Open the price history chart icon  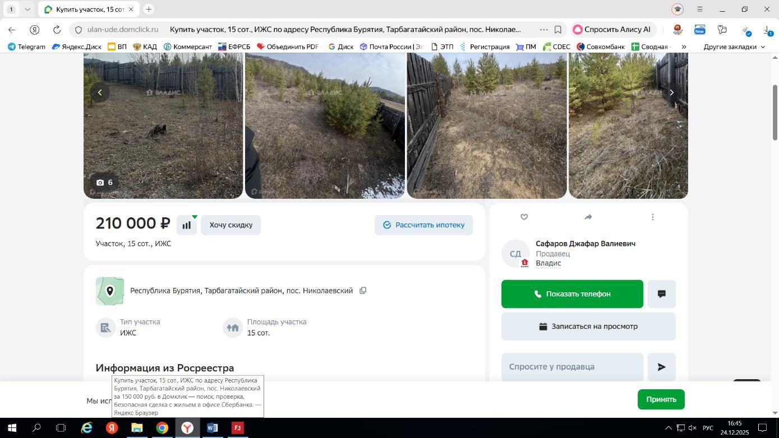coord(187,225)
